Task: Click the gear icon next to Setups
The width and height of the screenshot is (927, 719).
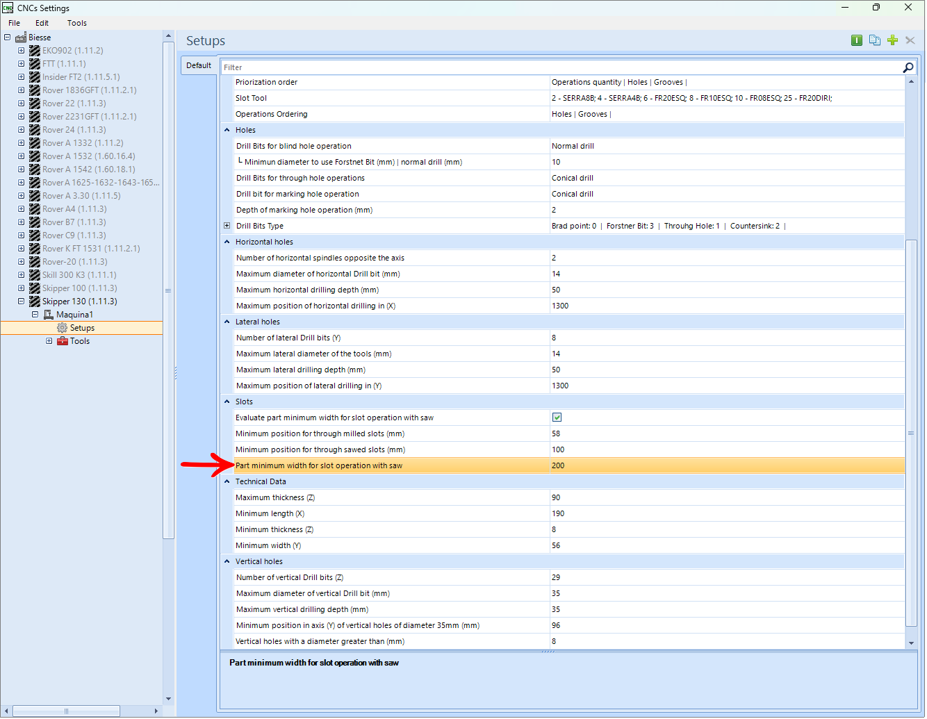Action: click(63, 328)
